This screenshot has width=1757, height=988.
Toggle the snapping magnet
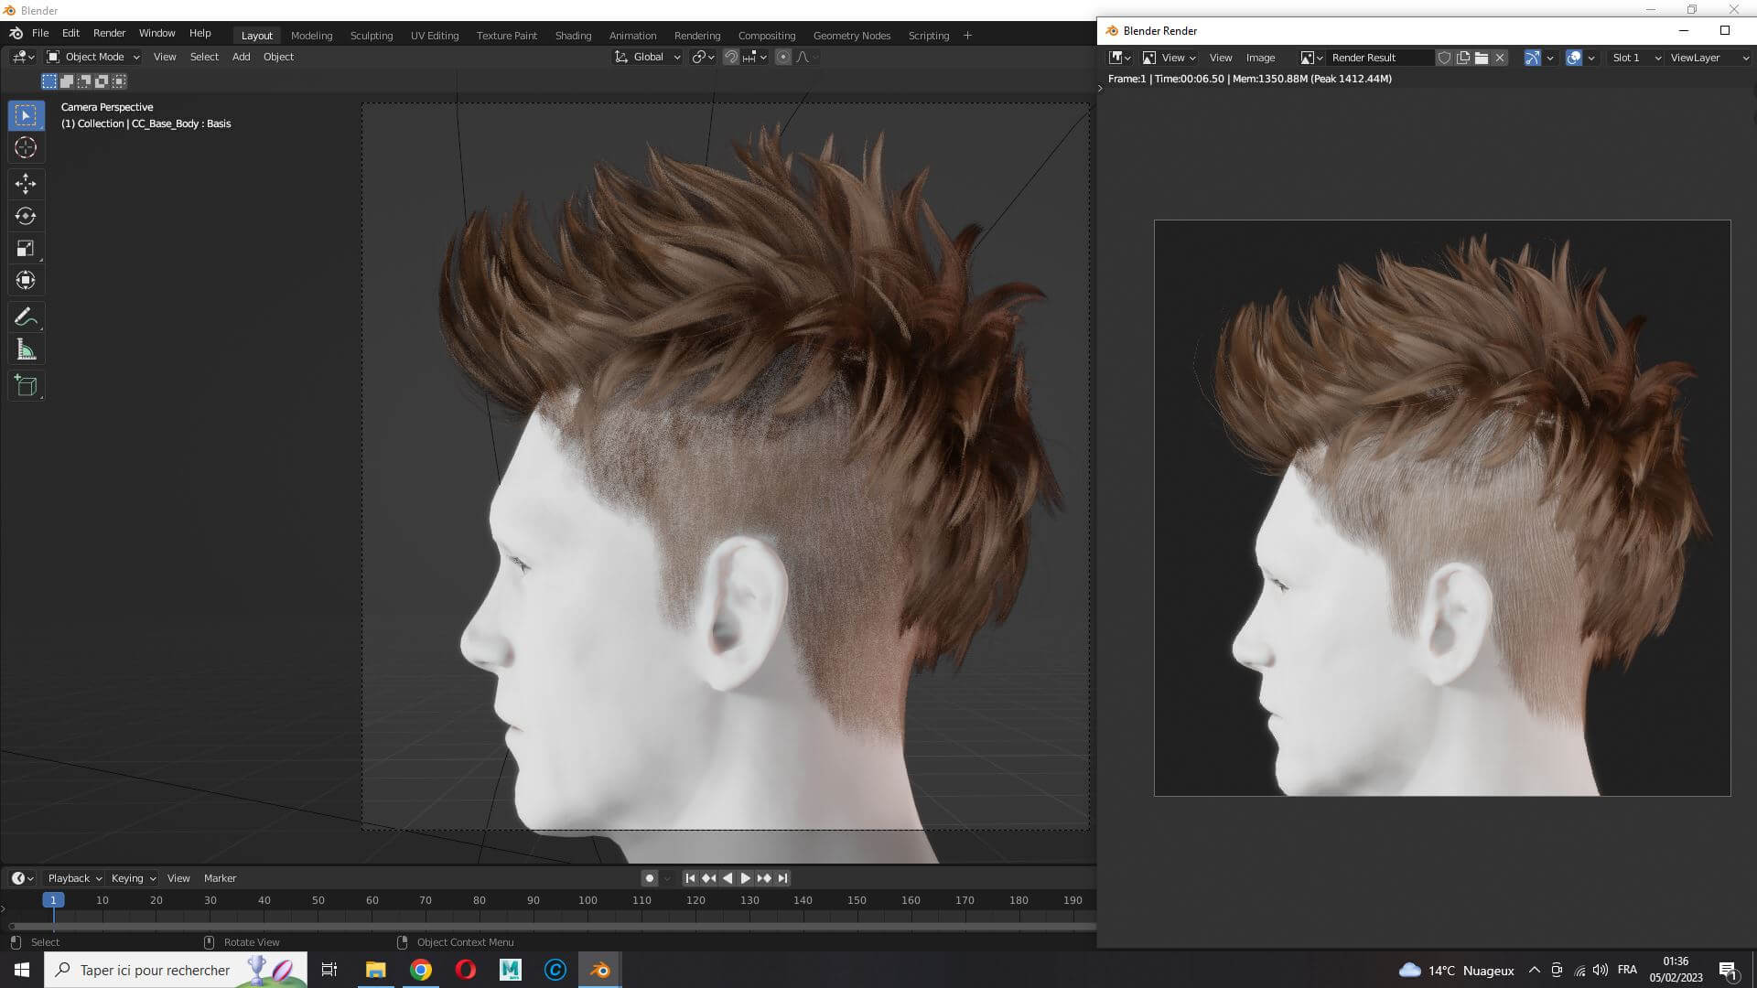click(731, 57)
